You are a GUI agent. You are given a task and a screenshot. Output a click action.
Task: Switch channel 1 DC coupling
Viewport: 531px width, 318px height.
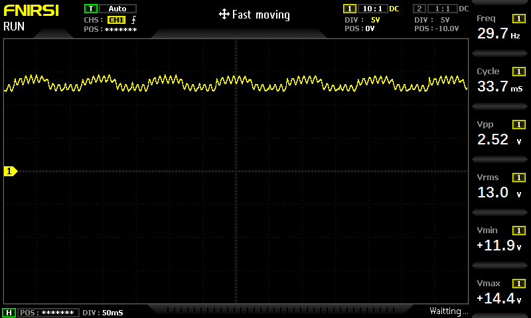pyautogui.click(x=394, y=9)
